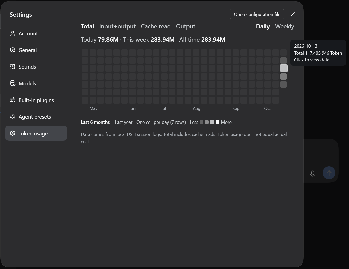Click the Token usage gear icon
This screenshot has height=269, width=349.
[x=13, y=133]
